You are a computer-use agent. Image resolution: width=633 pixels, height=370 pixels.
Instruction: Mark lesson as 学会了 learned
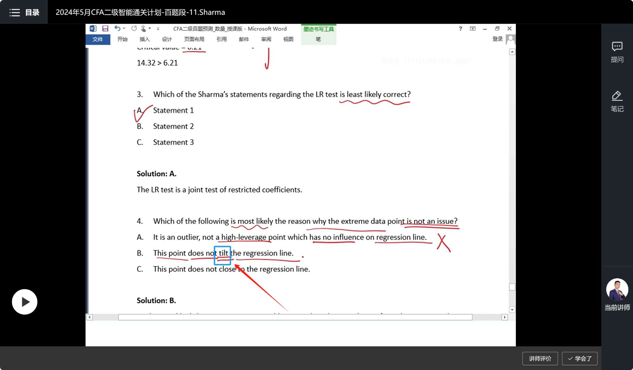click(580, 358)
